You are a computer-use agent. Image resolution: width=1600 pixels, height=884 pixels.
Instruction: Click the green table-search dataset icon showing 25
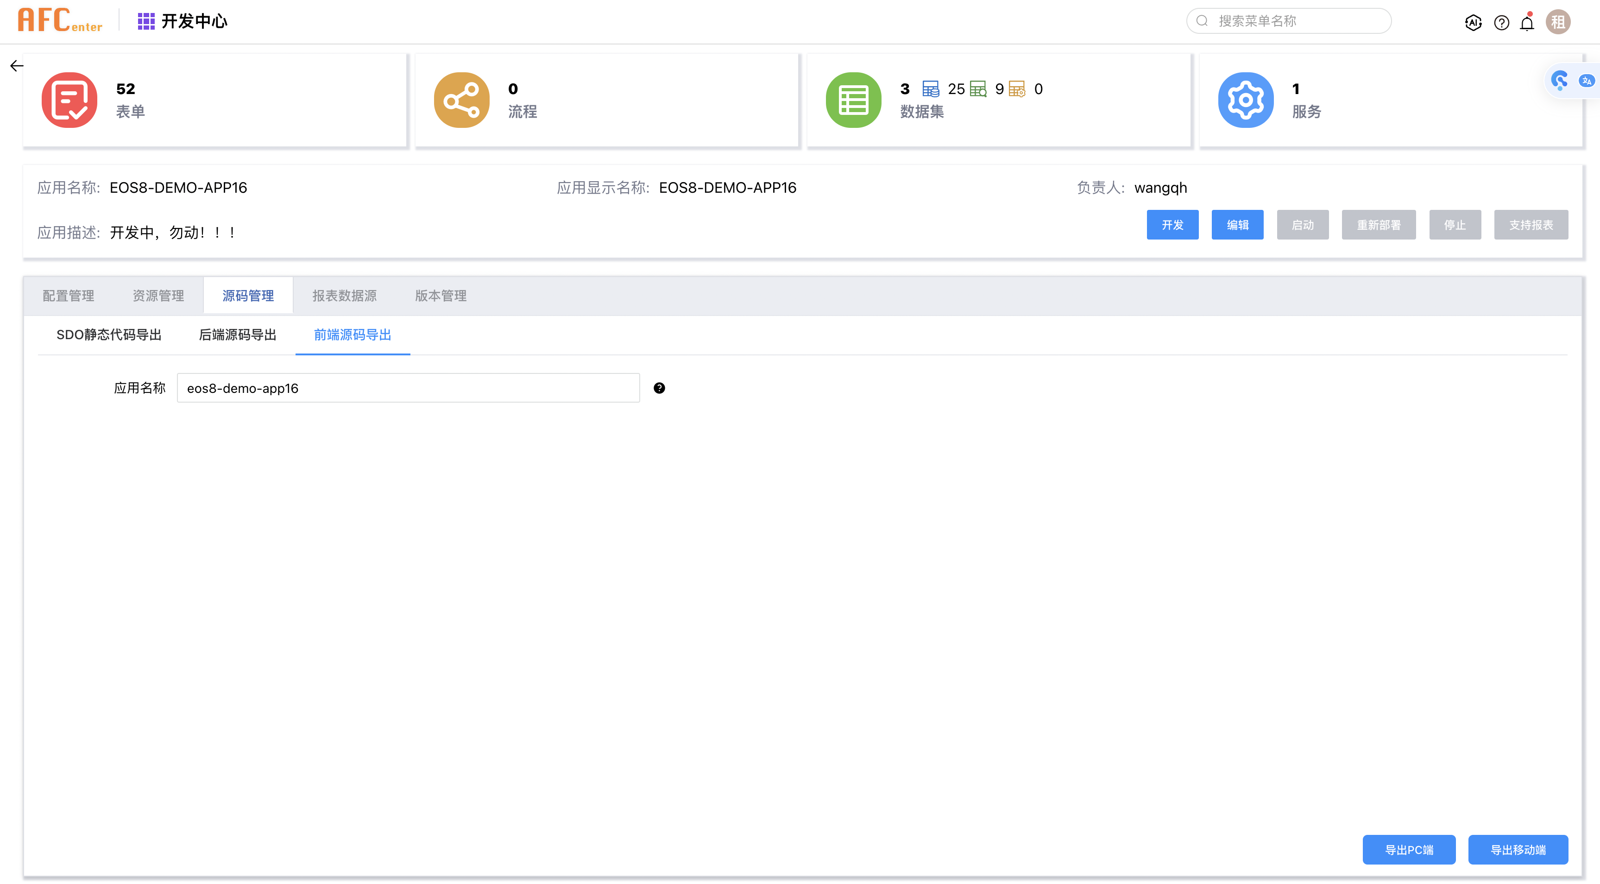point(979,89)
